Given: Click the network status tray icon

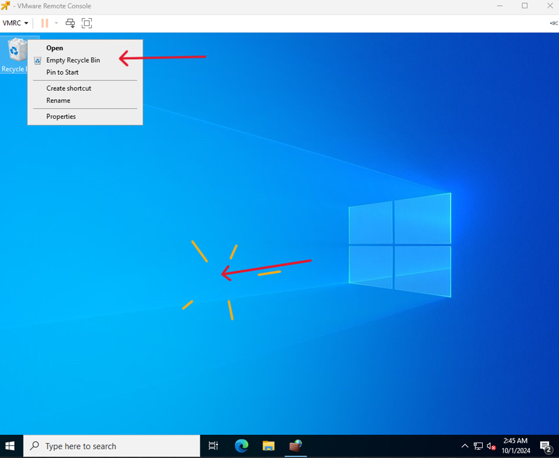Looking at the screenshot, I should (478, 446).
